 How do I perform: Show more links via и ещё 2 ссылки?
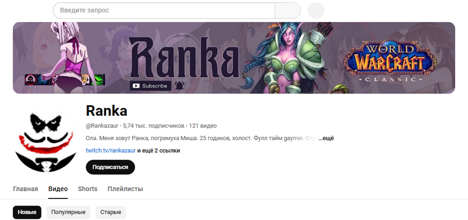point(159,151)
